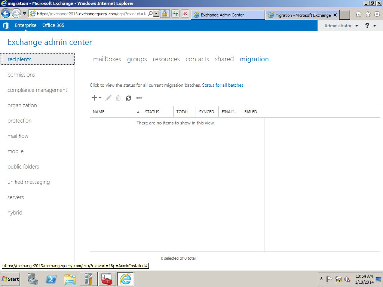Click the Office logo icon in header
383x287 pixels.
point(6,25)
